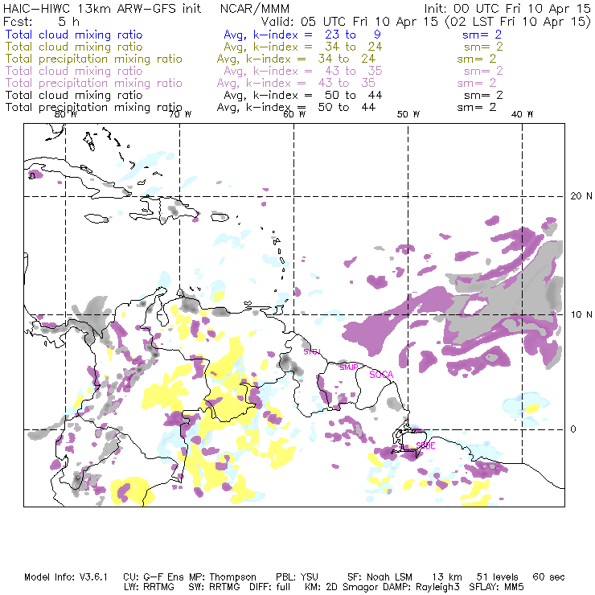This screenshot has height=595, width=595.
Task: Click black cloud row 'k-index = 50 to 44' text
Action: [x=318, y=95]
